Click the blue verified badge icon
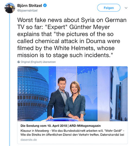 [45, 5]
